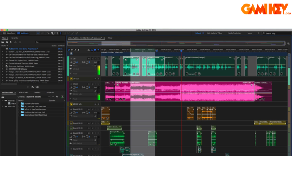Open the Properties tab
Screen dimensions: 294x184
click(x=50, y=92)
